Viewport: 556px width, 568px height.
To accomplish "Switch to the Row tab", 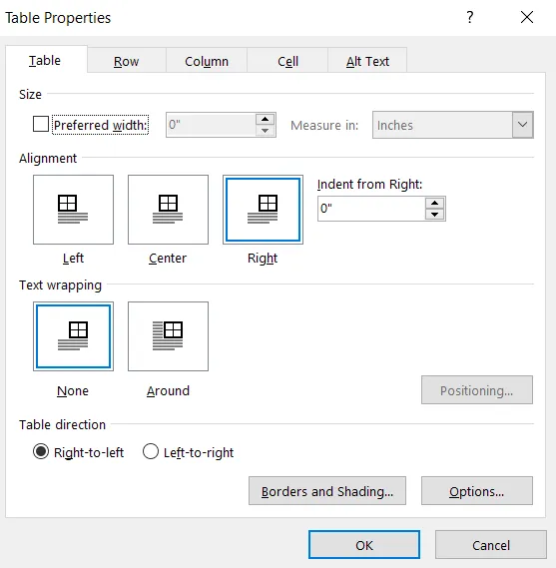I will pos(127,61).
